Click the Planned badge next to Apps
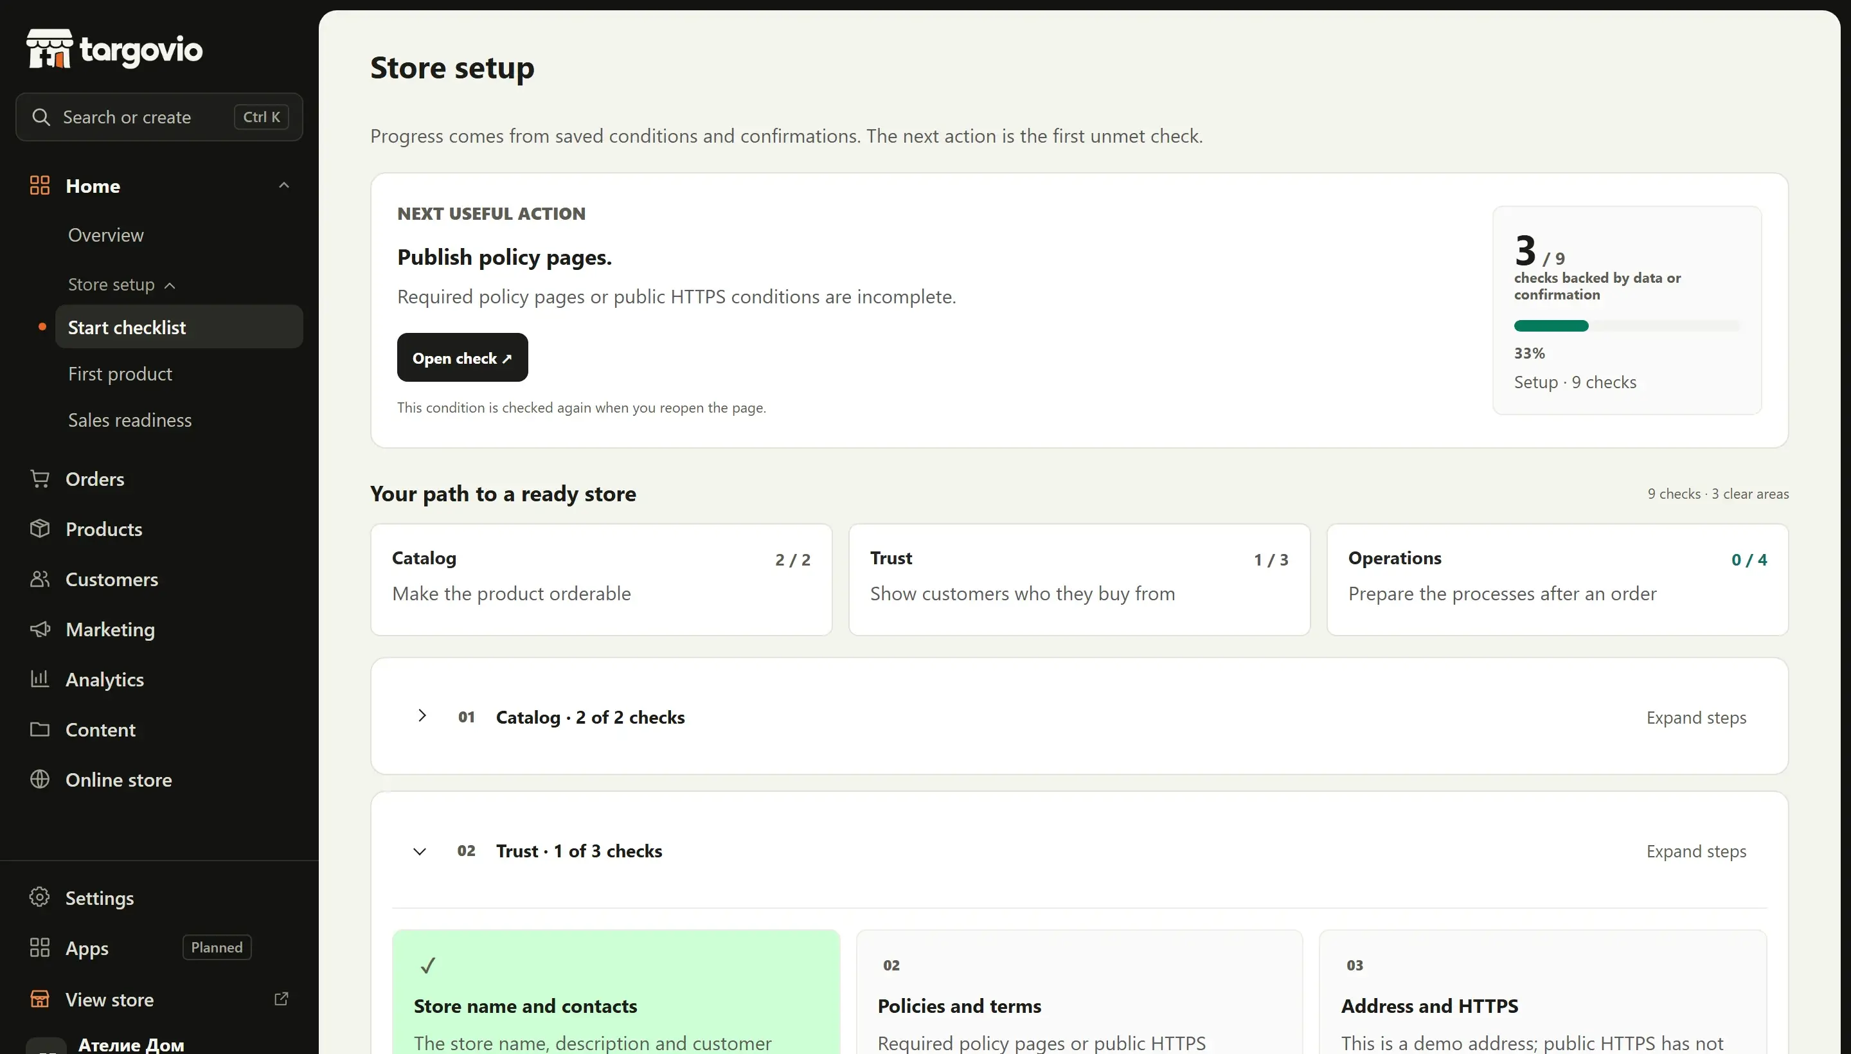 pos(217,947)
